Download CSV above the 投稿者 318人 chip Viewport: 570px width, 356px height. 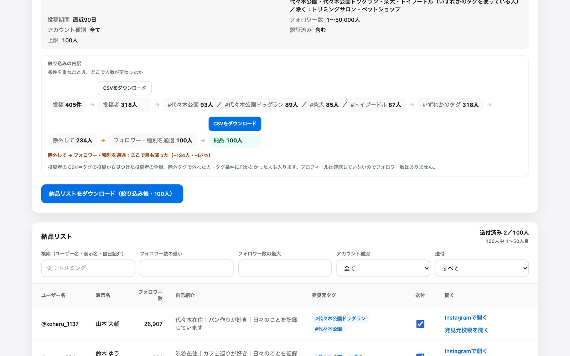[124, 88]
